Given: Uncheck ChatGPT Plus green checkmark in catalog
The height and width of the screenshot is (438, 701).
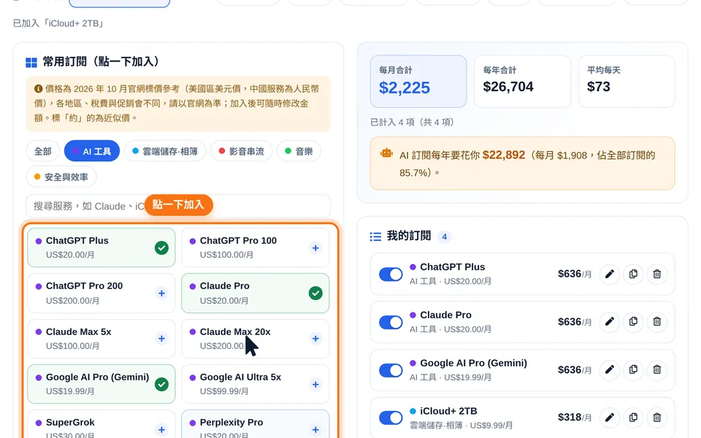Looking at the screenshot, I should [x=161, y=248].
